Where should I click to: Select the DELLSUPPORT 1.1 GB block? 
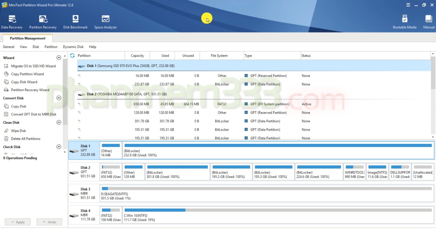(400, 172)
